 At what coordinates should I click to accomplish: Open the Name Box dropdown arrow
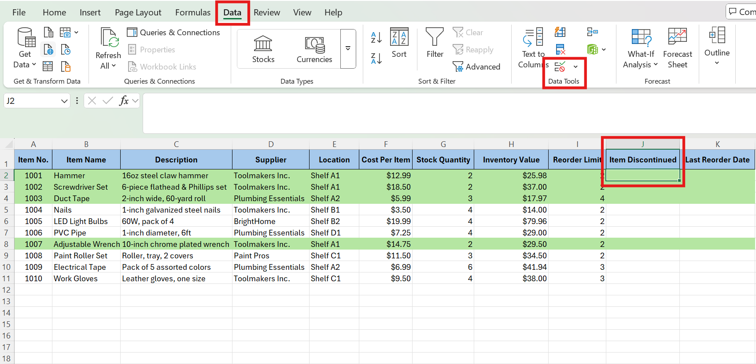[64, 101]
